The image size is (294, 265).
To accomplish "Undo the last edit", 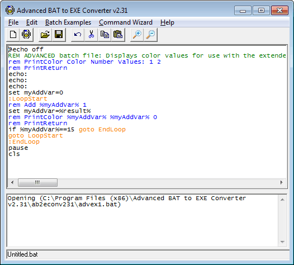I will pos(78,35).
